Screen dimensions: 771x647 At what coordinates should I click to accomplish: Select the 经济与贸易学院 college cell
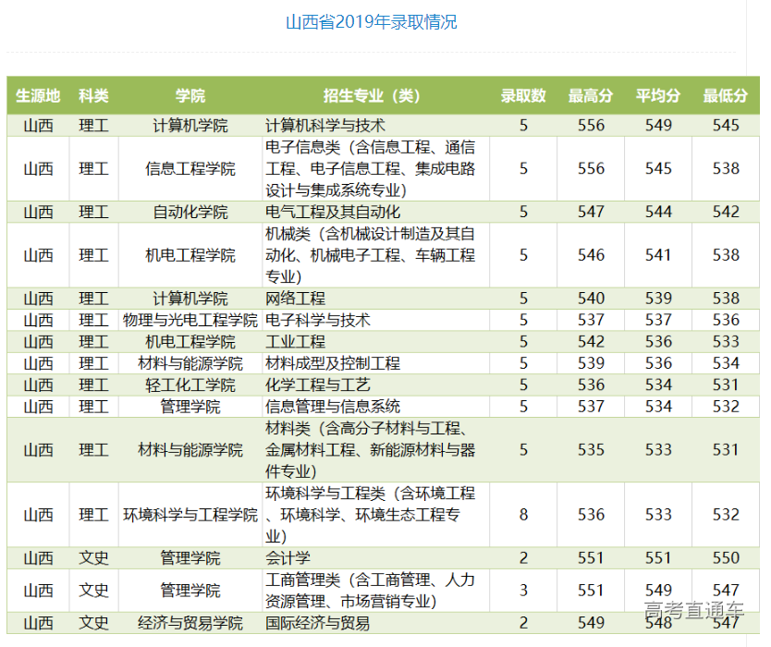point(190,623)
